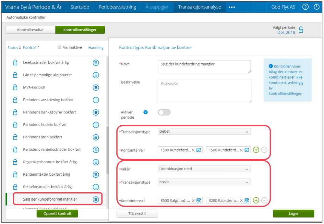This screenshot has height=224, width=324.
Task: Remove the Kredit kontointervall row
Action: [x=264, y=200]
